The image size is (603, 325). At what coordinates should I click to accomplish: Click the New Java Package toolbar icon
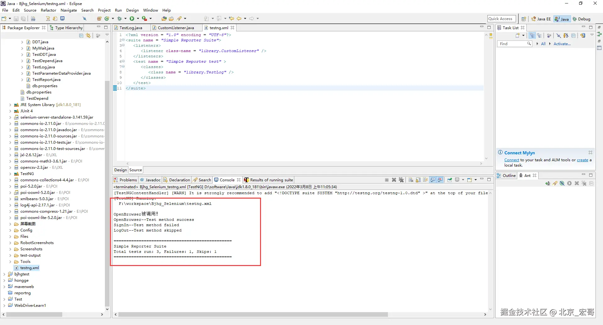[99, 19]
